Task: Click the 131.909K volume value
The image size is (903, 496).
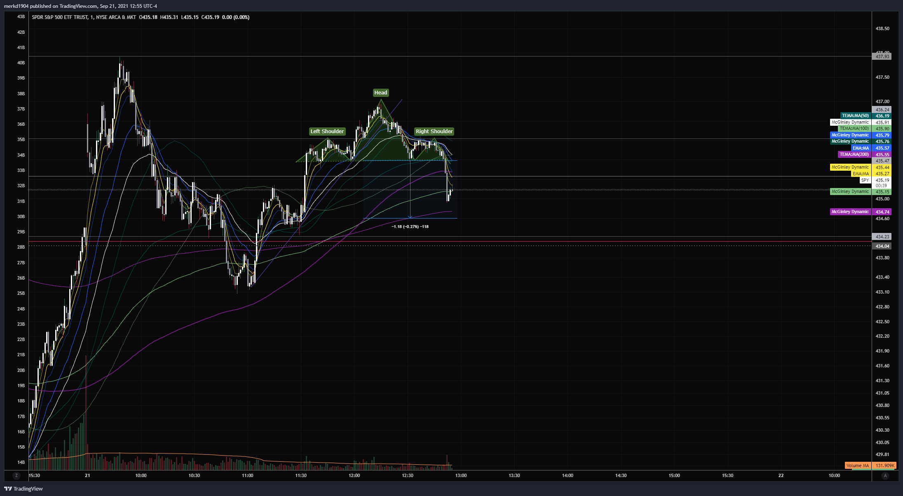Action: 885,465
